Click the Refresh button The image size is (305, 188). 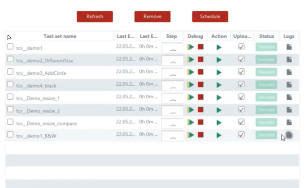95,17
